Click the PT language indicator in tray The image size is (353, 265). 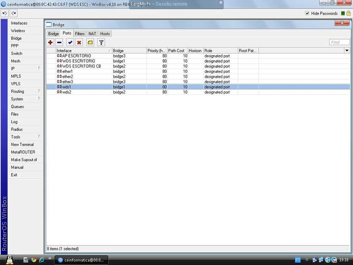click(297, 260)
